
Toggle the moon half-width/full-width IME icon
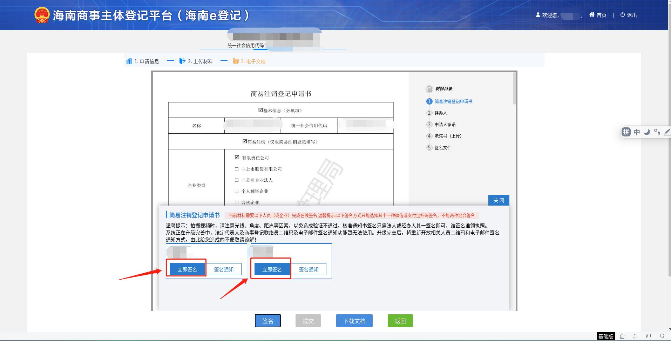point(647,132)
